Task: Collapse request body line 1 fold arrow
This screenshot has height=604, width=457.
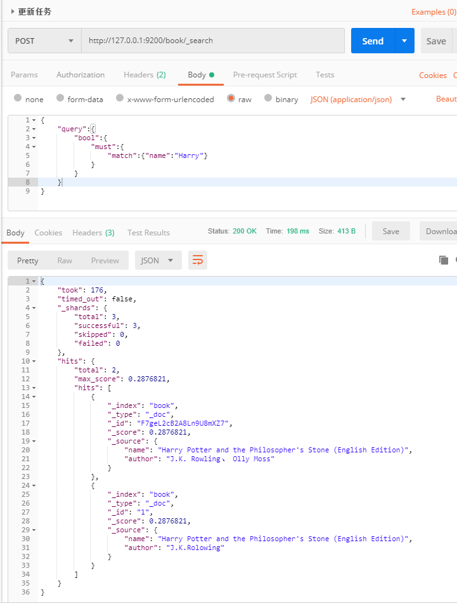Action: tap(34, 120)
